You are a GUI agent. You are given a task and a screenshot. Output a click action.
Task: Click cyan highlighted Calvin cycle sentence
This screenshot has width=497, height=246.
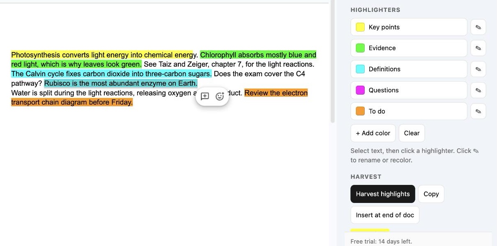(x=111, y=74)
